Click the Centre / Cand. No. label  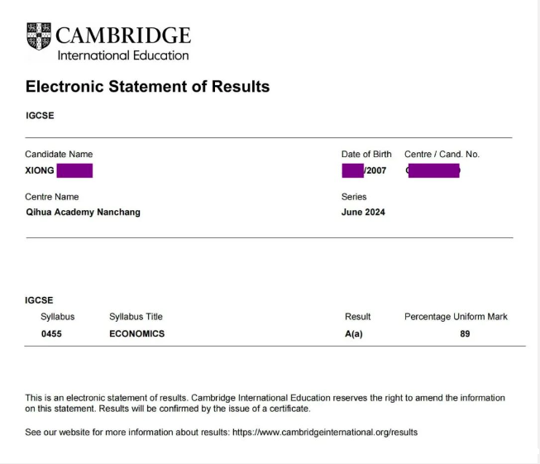(x=442, y=155)
